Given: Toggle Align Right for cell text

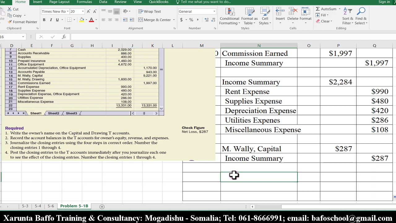Looking at the screenshot, I should (x=116, y=20).
